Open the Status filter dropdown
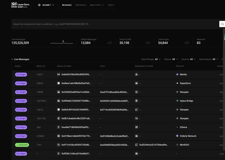 tap(171, 59)
